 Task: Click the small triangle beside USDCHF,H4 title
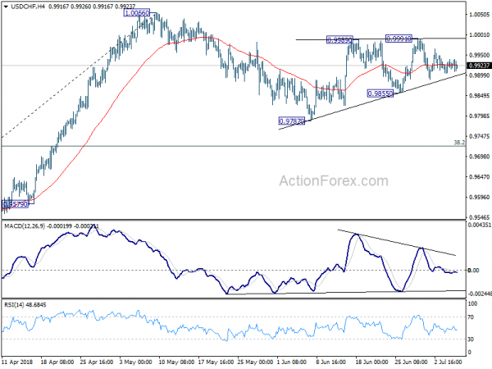tap(6, 7)
